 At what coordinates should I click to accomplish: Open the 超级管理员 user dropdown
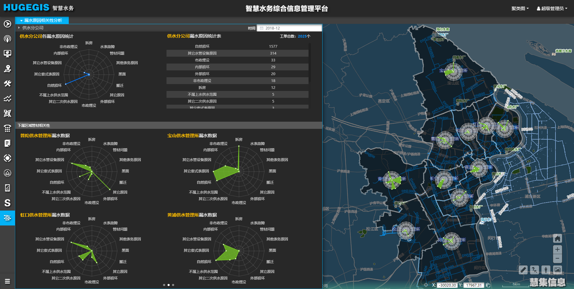(x=552, y=8)
